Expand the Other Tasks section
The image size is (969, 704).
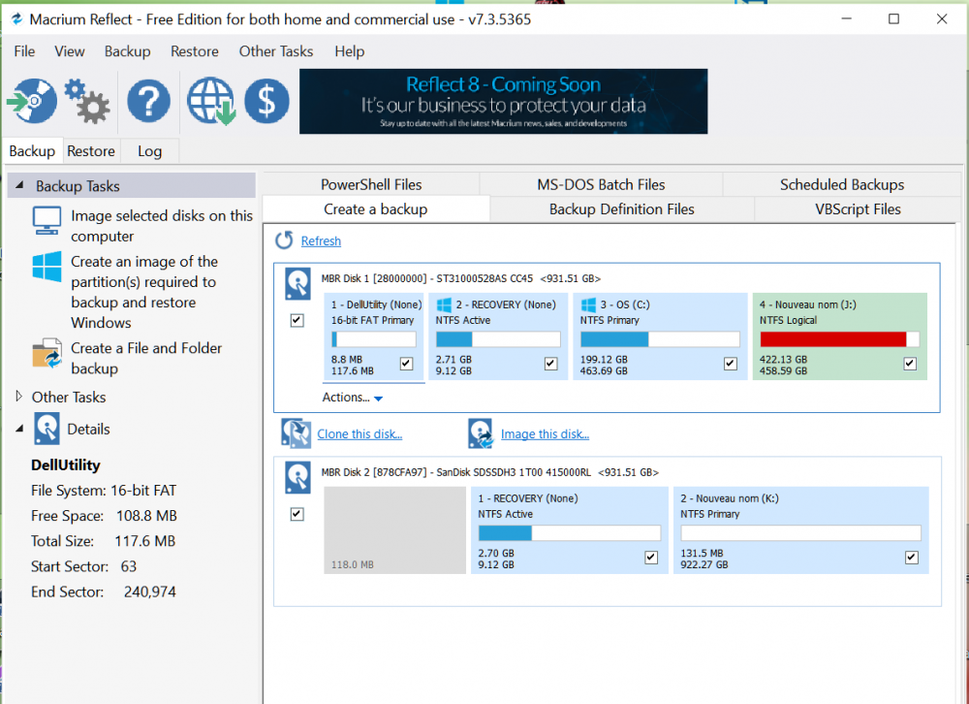tap(19, 397)
